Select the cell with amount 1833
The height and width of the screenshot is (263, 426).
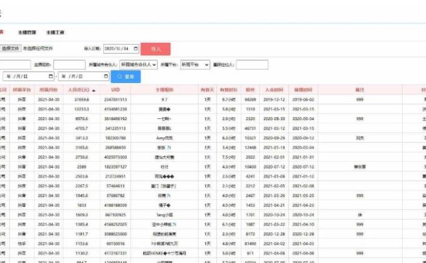click(x=82, y=205)
